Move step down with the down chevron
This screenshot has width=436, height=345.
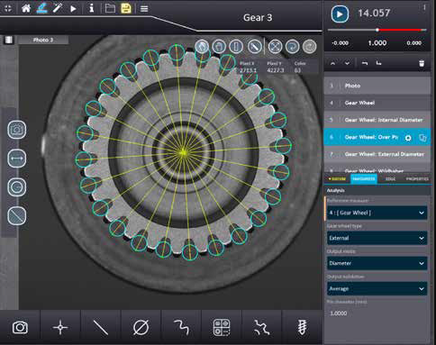click(347, 63)
